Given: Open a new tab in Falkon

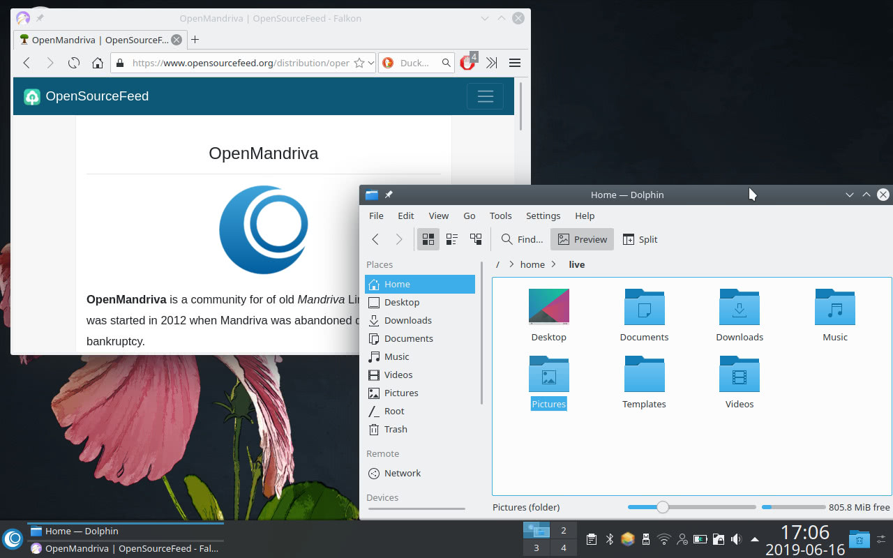Looking at the screenshot, I should click(195, 40).
